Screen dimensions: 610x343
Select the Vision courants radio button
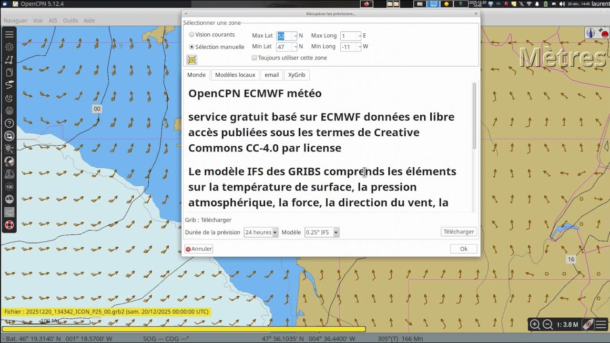(x=192, y=35)
